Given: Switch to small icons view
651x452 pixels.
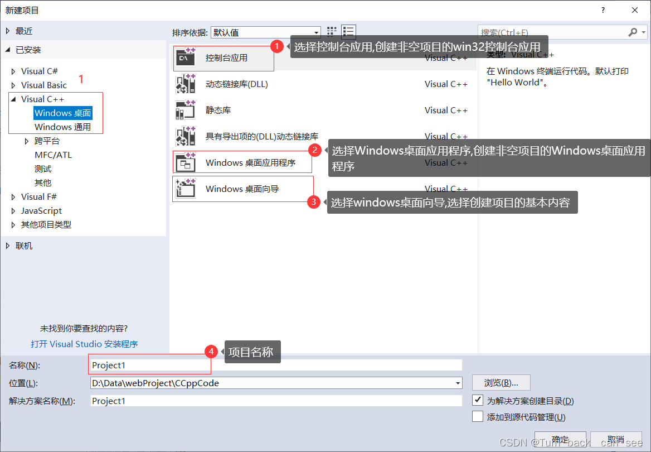Looking at the screenshot, I should point(332,32).
